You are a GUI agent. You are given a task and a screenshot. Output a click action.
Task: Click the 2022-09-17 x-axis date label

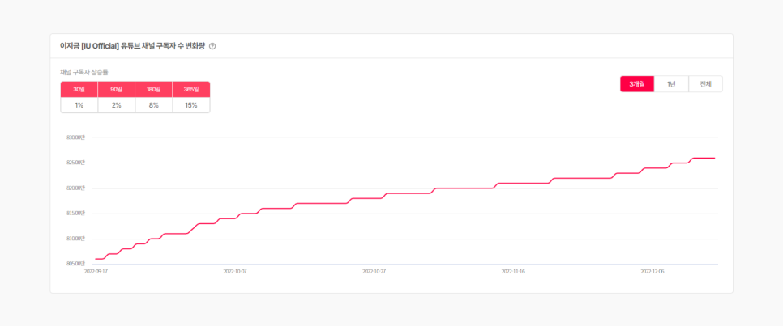96,272
